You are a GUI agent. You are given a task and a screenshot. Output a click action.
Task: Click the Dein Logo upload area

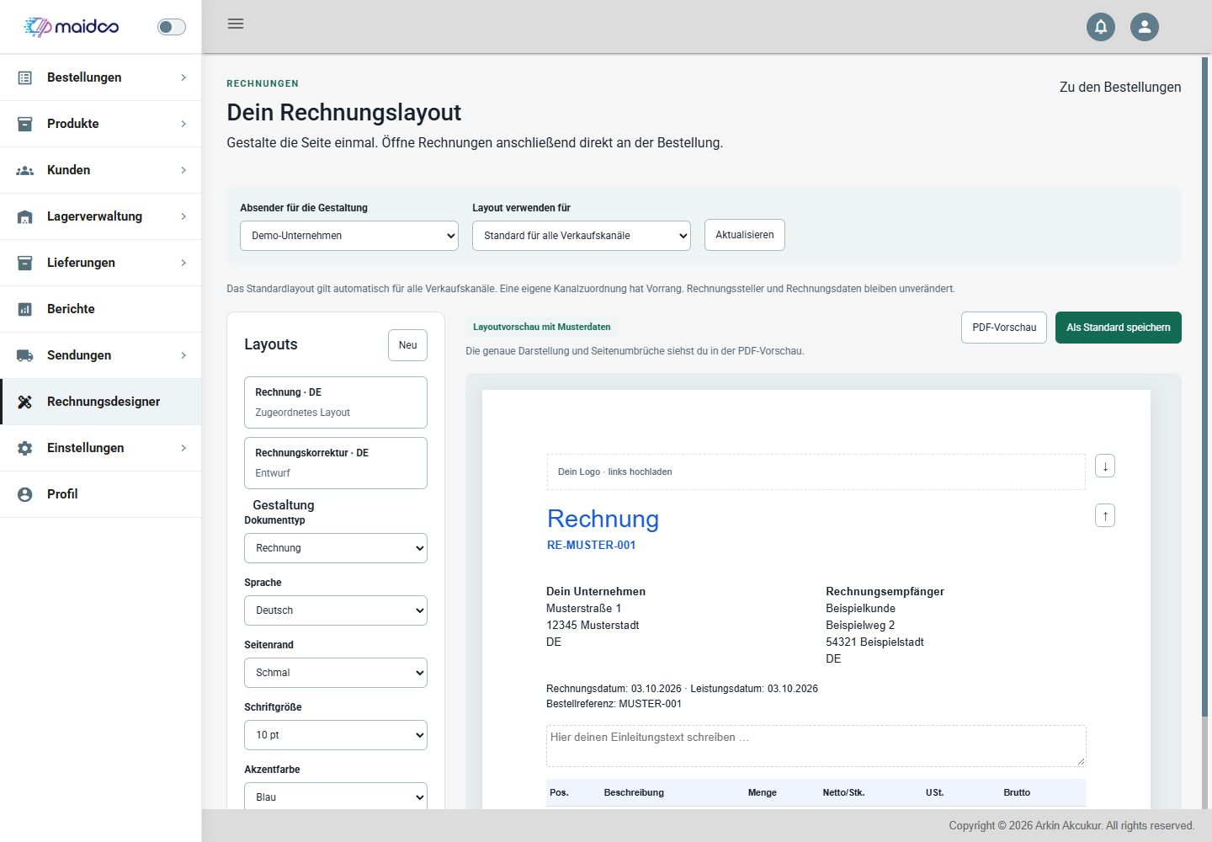coord(816,472)
